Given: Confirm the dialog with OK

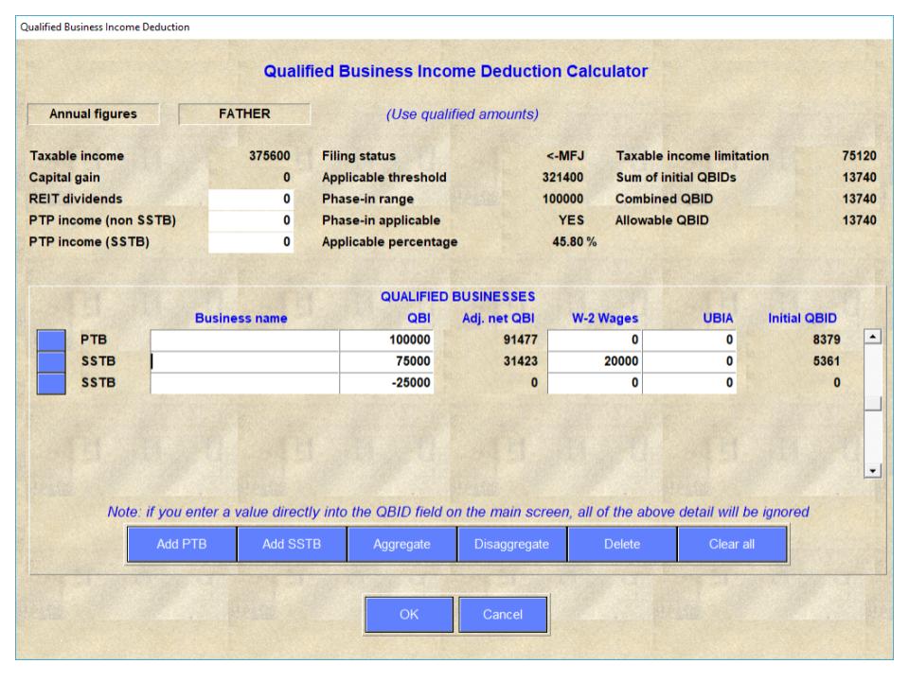Looking at the screenshot, I should [x=407, y=614].
